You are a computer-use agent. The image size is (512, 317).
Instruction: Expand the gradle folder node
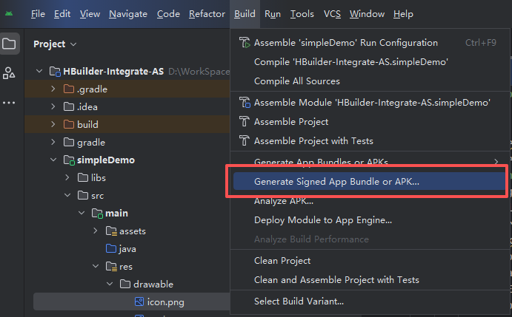tap(53, 142)
